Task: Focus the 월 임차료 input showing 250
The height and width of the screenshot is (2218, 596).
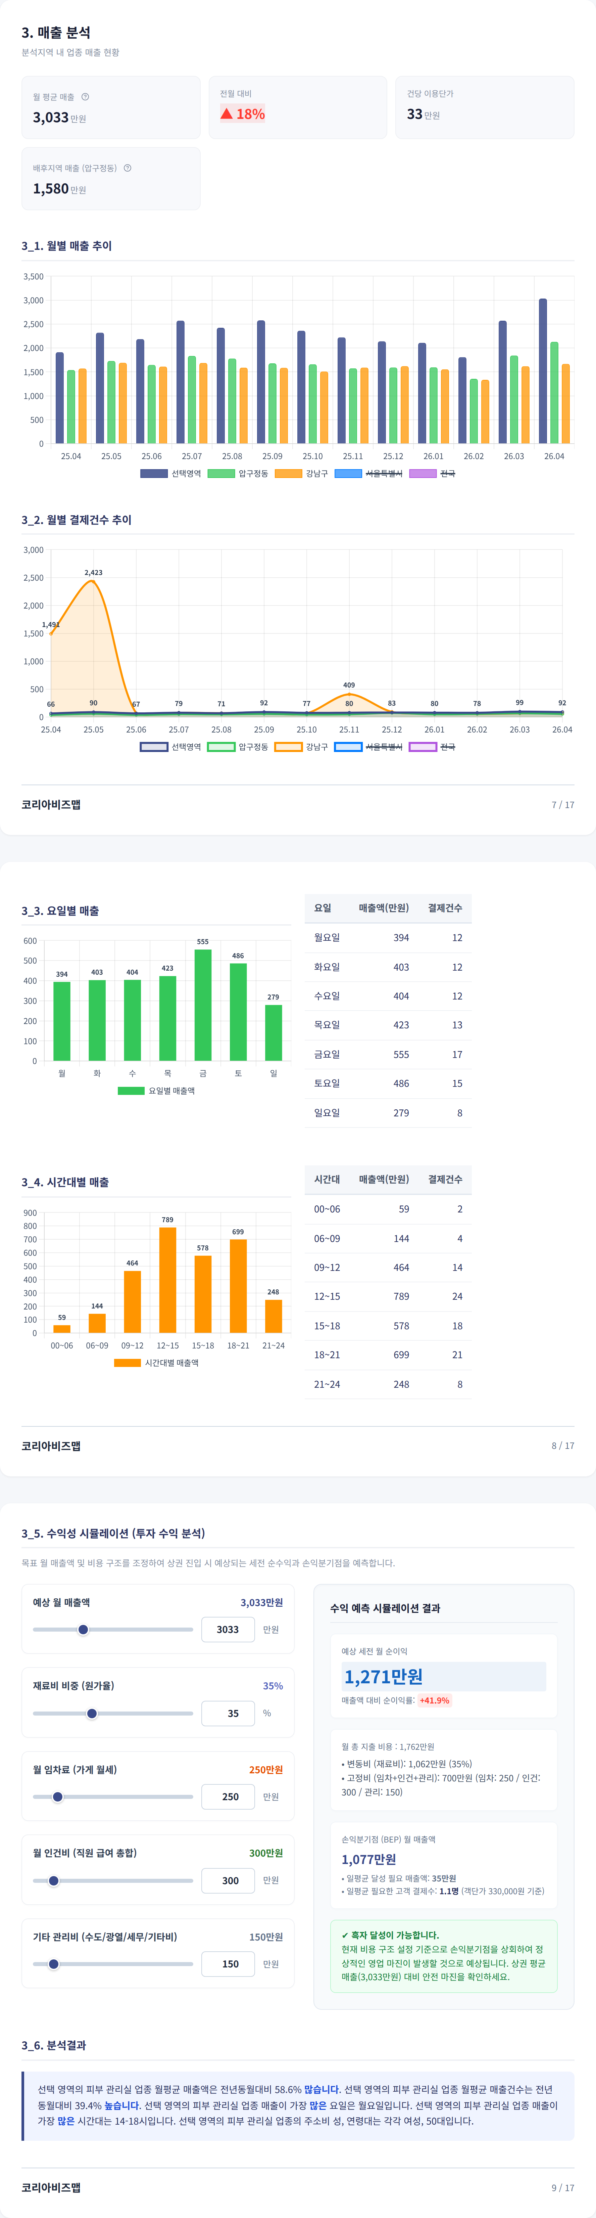Action: pyautogui.click(x=228, y=1797)
